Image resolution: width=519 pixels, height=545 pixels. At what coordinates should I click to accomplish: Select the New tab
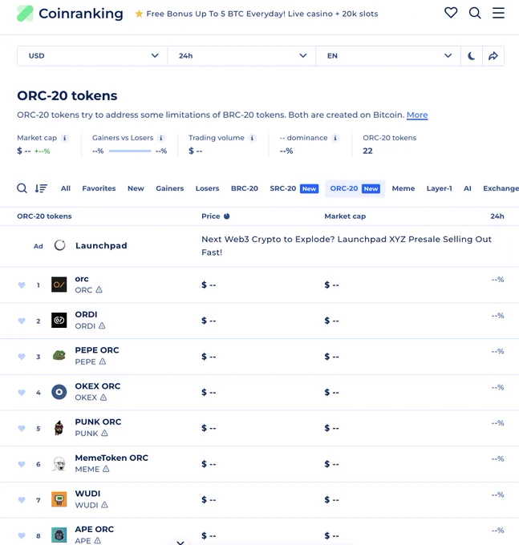click(136, 188)
